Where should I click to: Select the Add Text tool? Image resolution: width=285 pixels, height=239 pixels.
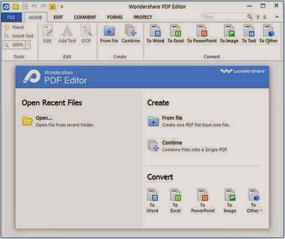click(x=67, y=34)
